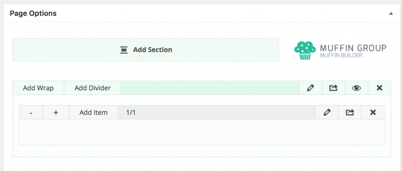Click the Muffin Group cupcake logo
The image size is (402, 171).
[x=305, y=50]
